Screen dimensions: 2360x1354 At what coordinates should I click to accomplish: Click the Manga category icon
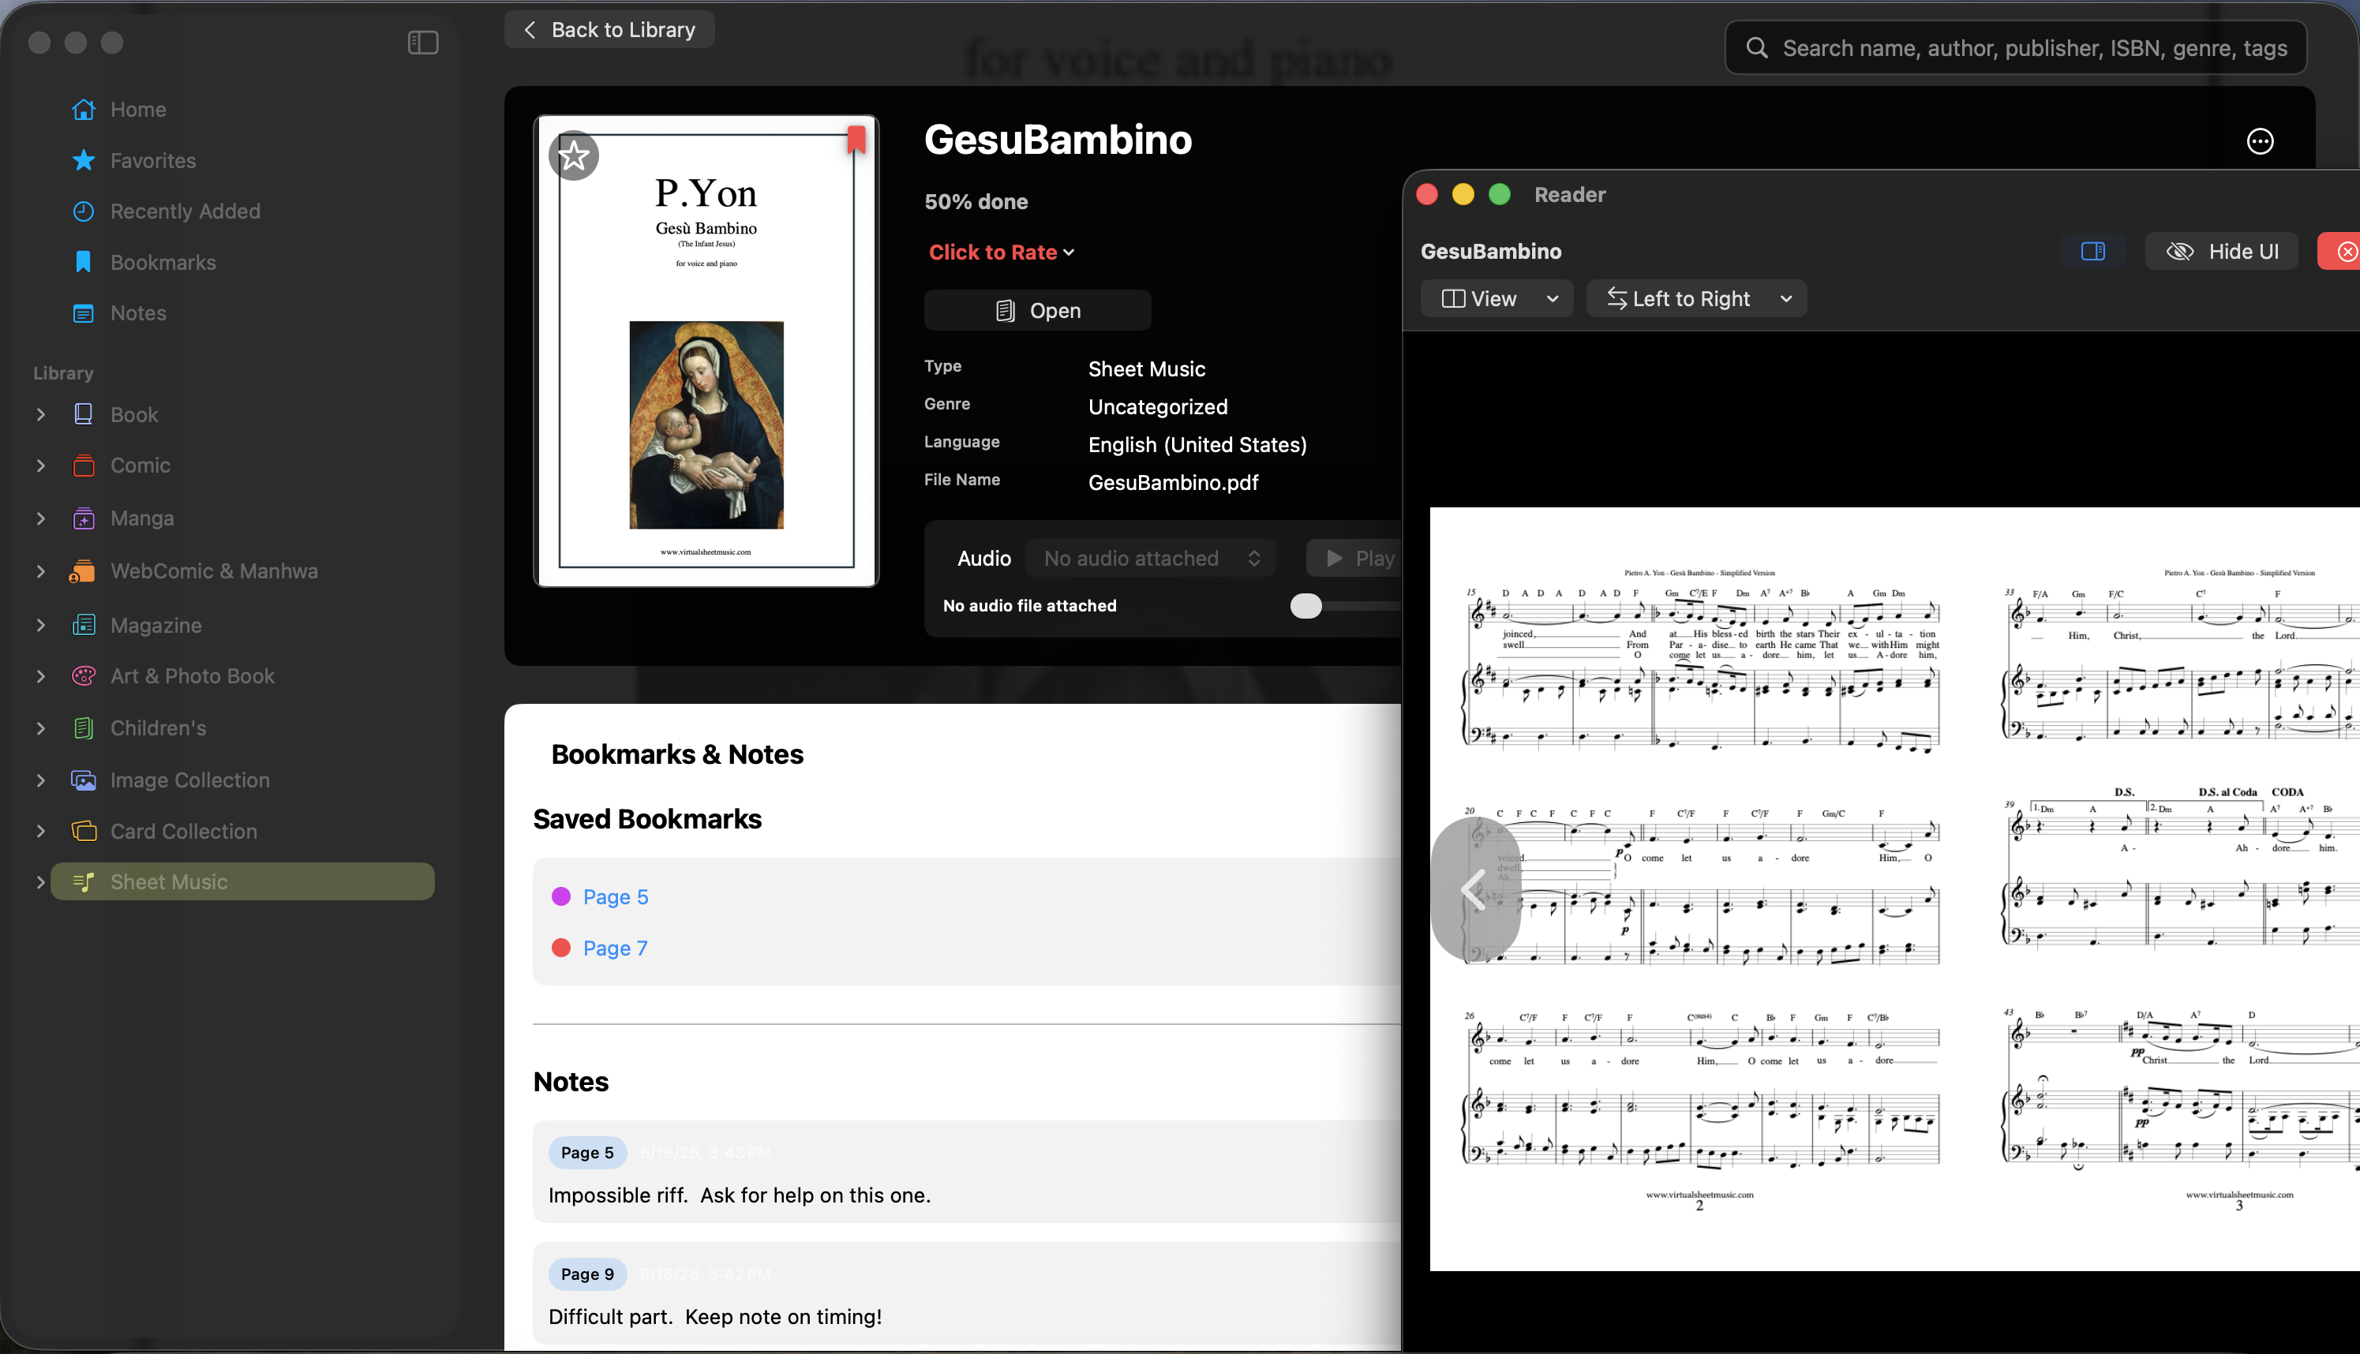click(x=84, y=518)
